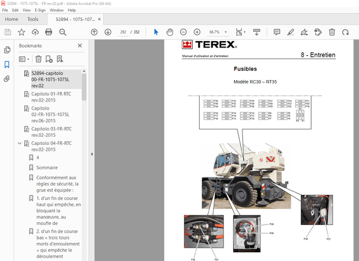Click the page number field showing 292
Image resolution: width=359 pixels, height=261 pixels.
pyautogui.click(x=123, y=32)
